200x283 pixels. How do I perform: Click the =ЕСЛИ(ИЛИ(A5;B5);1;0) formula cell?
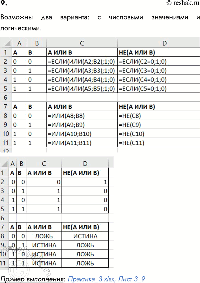[82, 88]
